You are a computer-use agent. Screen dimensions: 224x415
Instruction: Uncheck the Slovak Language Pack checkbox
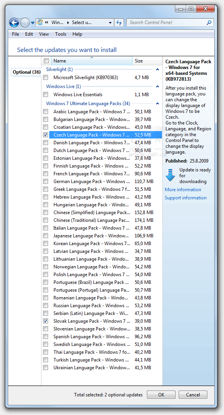[x=46, y=321]
